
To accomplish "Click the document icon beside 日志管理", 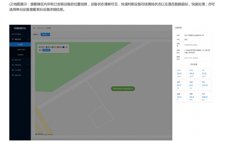I will coord(13,70).
